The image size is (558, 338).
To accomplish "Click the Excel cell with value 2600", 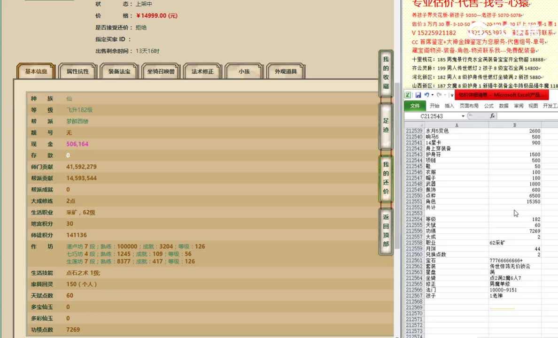I will (515, 131).
